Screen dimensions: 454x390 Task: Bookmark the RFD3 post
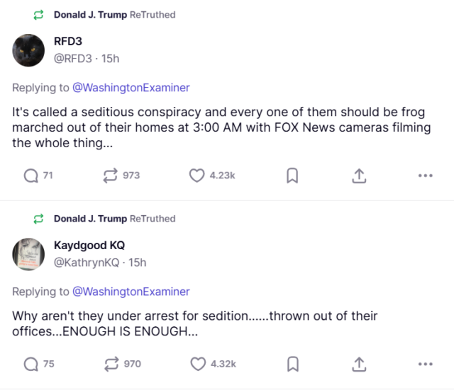292,176
